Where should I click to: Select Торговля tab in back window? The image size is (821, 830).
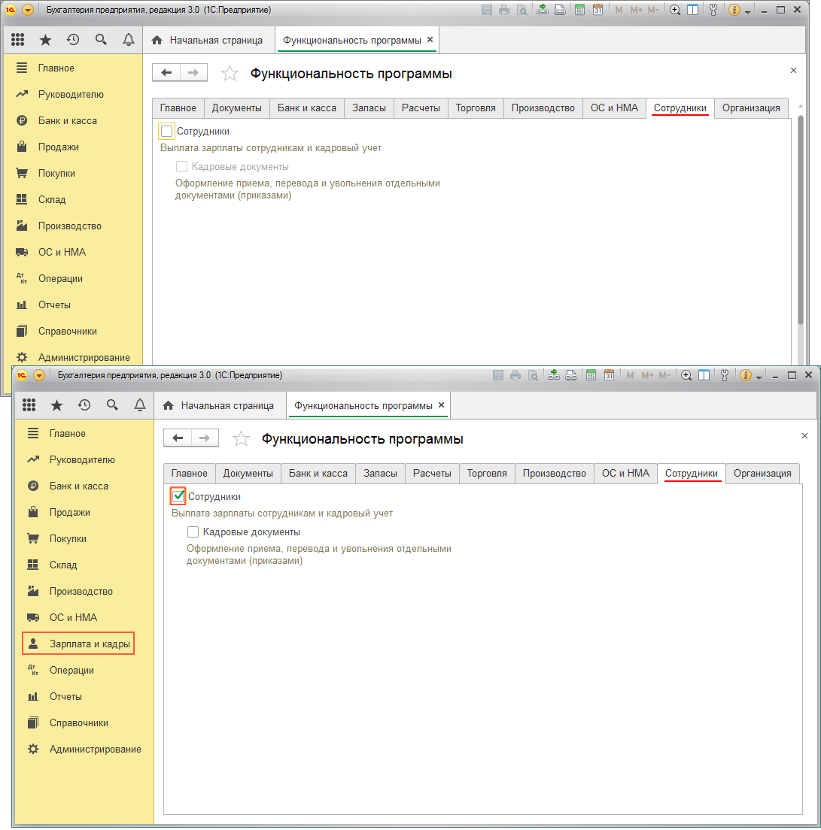[476, 108]
